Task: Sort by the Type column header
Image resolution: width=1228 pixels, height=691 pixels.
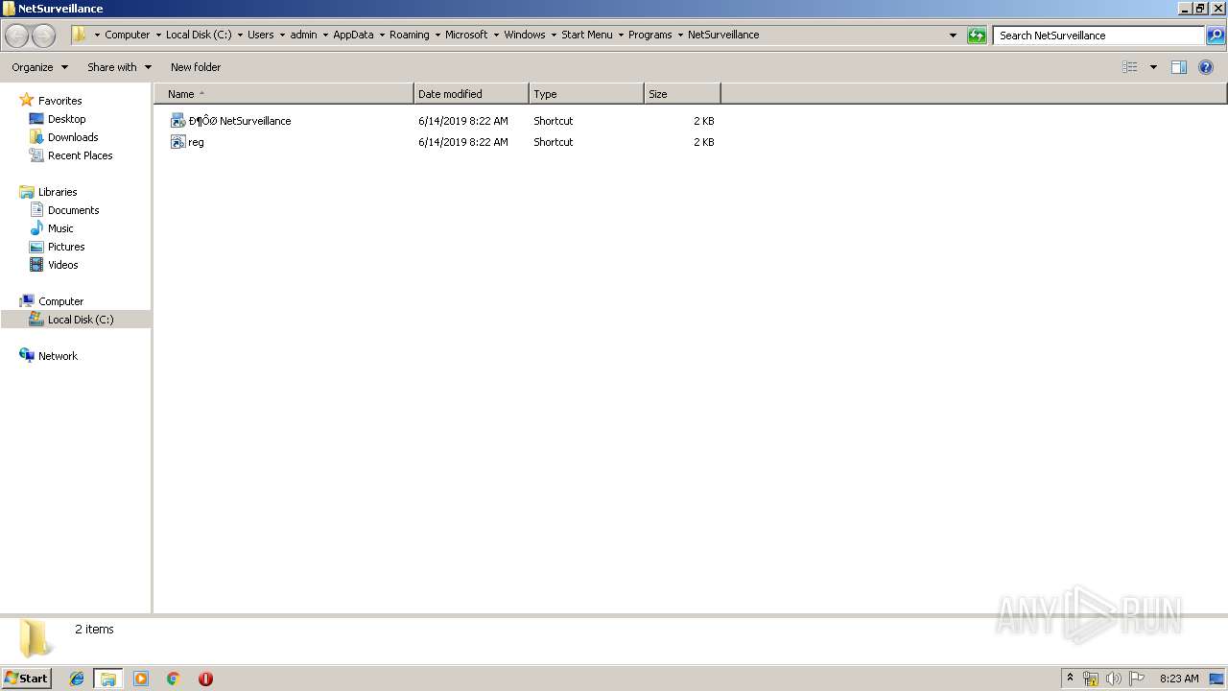Action: pos(586,94)
